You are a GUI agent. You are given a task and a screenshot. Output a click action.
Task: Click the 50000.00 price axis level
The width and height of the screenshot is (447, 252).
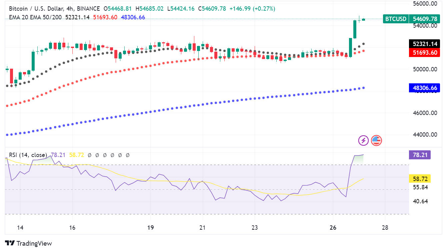[424, 69]
